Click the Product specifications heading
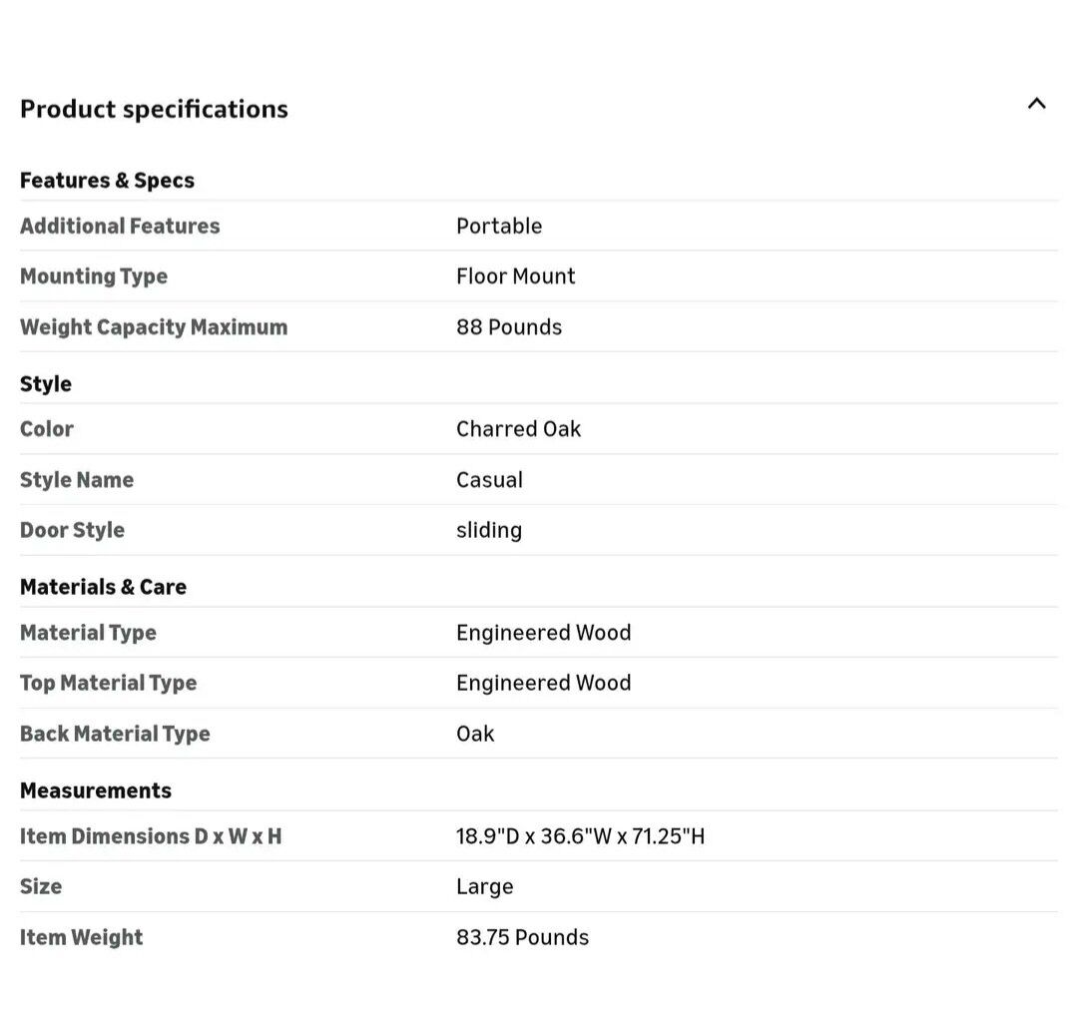 [154, 109]
